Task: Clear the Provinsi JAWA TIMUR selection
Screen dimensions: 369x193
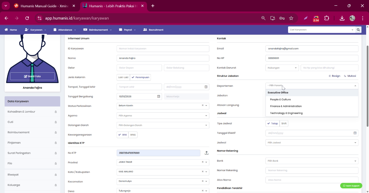Action: pyautogui.click(x=203, y=162)
